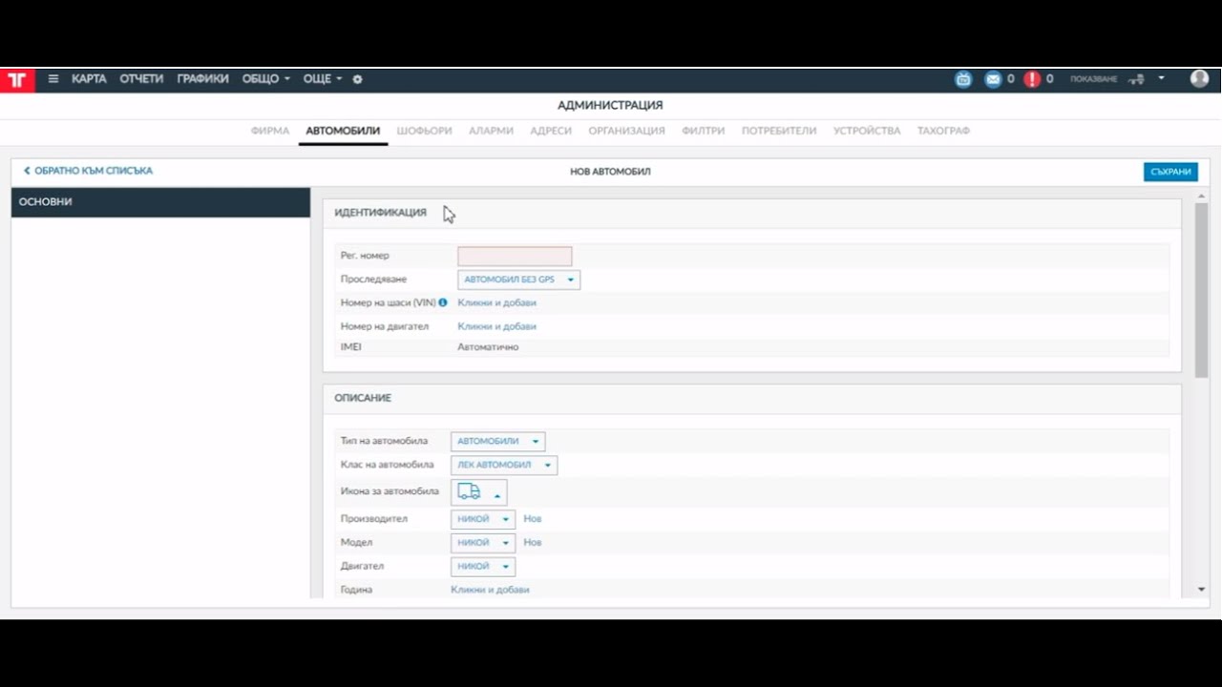
Task: Open Тип на автомобила dropdown
Action: (498, 442)
